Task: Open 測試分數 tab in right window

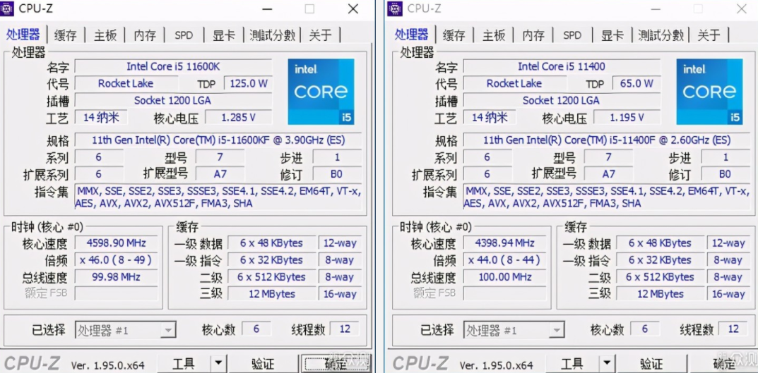Action: point(661,35)
